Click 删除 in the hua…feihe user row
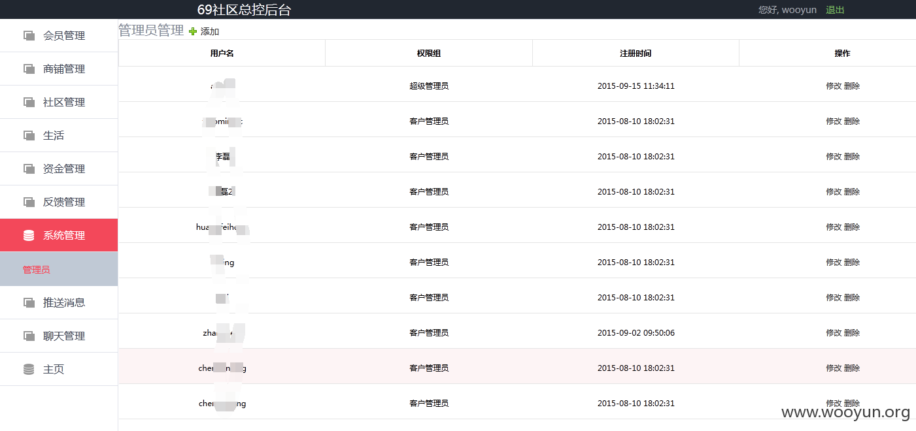This screenshot has width=916, height=431. click(x=852, y=227)
